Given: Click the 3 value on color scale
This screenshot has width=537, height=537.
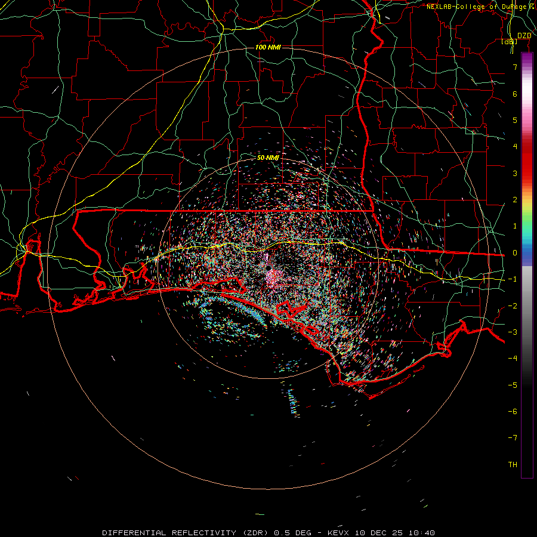Looking at the screenshot, I should point(515,173).
